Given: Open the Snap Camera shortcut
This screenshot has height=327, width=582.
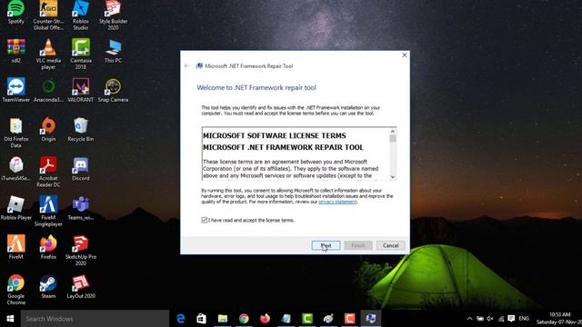Looking at the screenshot, I should pyautogui.click(x=113, y=90).
